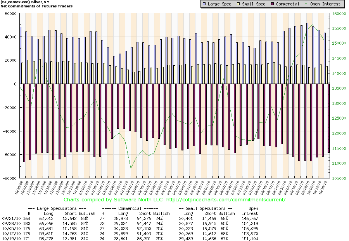The height and width of the screenshot is (241, 349).
Task: Click the Open Interest green line marker in legend
Action: 306,4
